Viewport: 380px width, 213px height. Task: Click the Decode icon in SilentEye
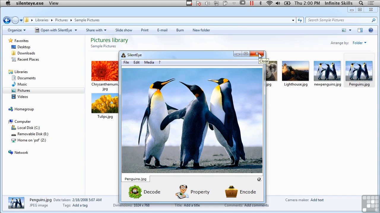pos(135,192)
